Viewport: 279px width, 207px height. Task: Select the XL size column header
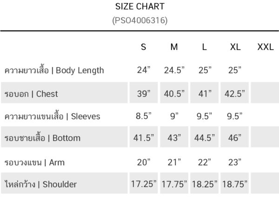point(235,47)
